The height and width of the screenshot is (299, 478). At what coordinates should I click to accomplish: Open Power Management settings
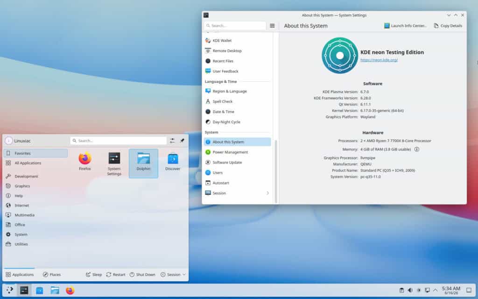tap(237, 152)
